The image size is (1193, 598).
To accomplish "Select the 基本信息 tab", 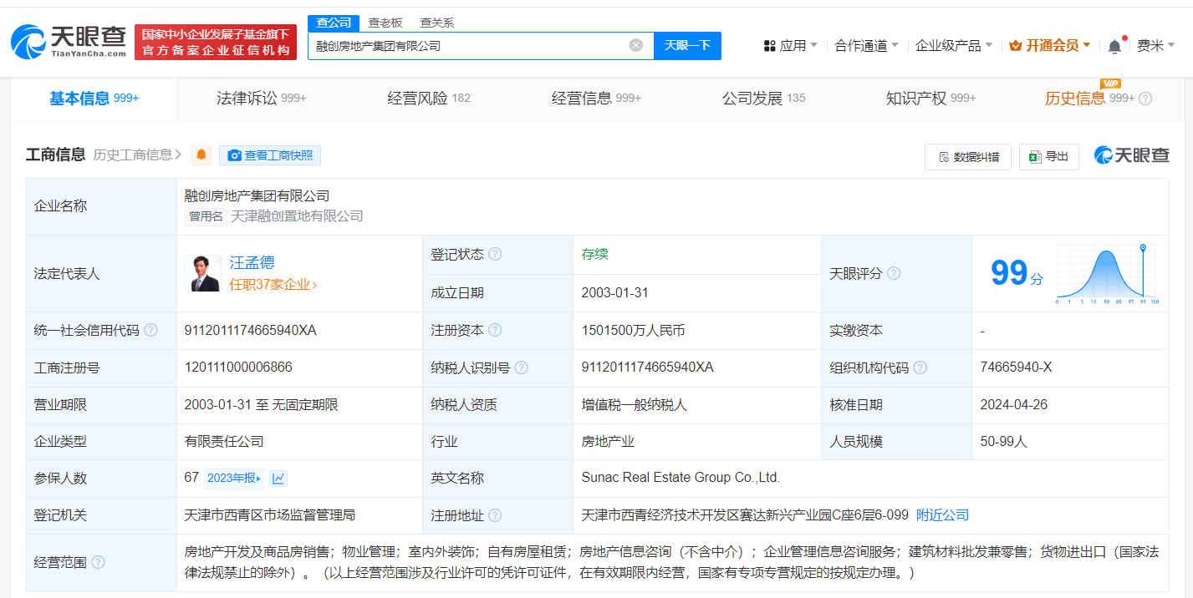I will [x=94, y=99].
